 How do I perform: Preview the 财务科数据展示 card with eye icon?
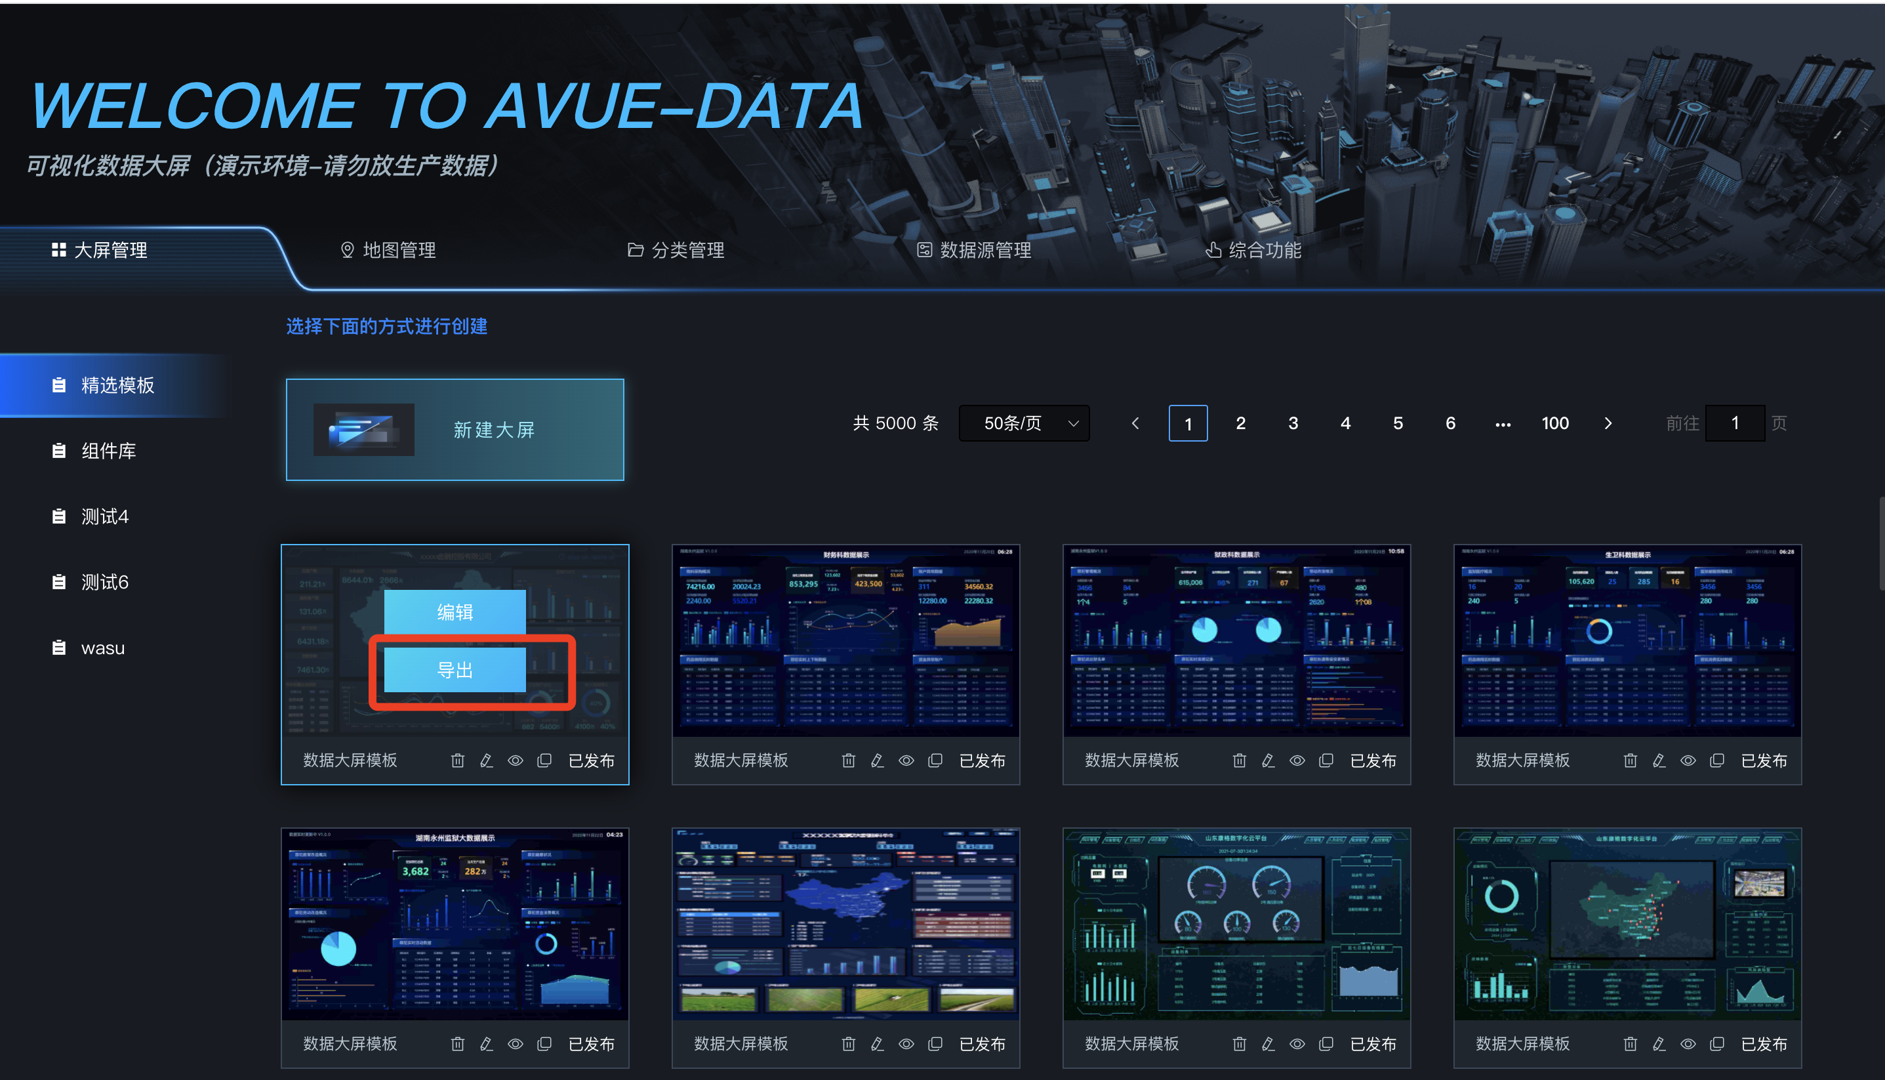click(x=906, y=760)
